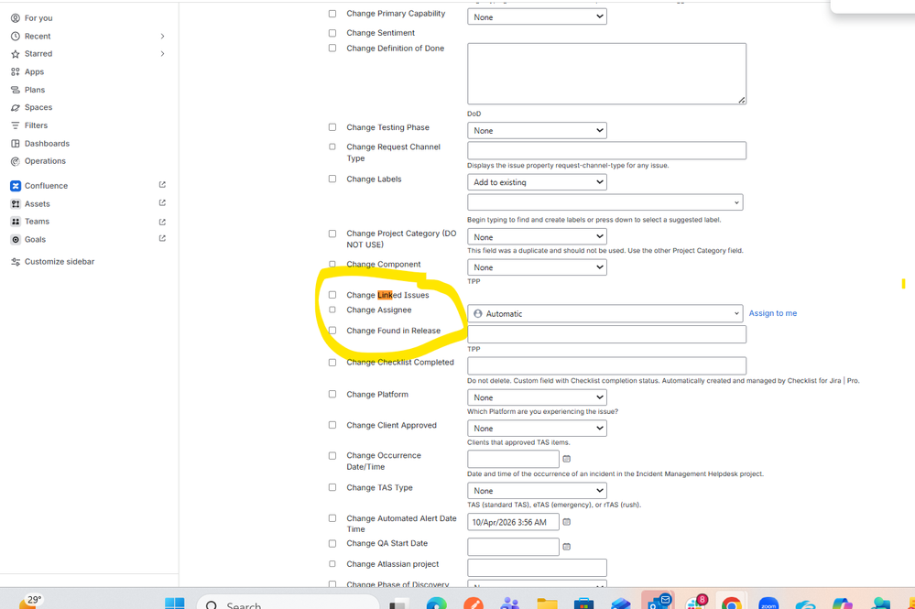
Task: Tick the Change Primary Capability checkbox
Action: pos(332,14)
